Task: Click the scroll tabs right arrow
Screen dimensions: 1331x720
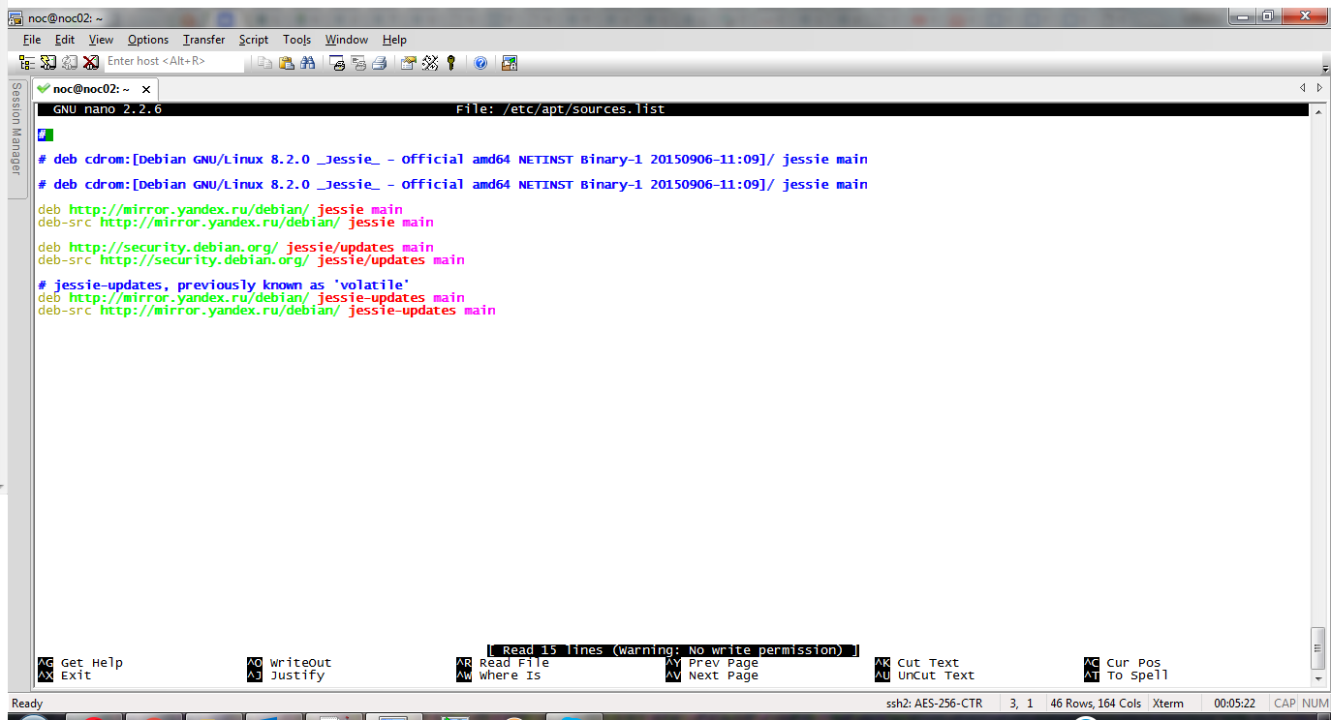Action: [x=1319, y=88]
